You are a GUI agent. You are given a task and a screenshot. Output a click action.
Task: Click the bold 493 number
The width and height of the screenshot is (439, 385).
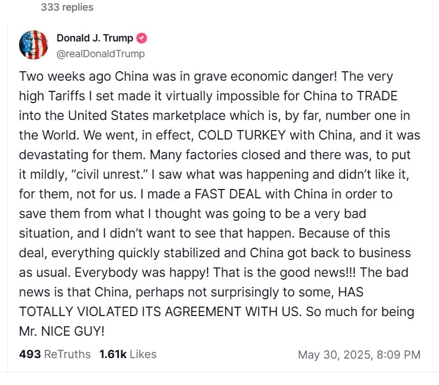(x=30, y=354)
